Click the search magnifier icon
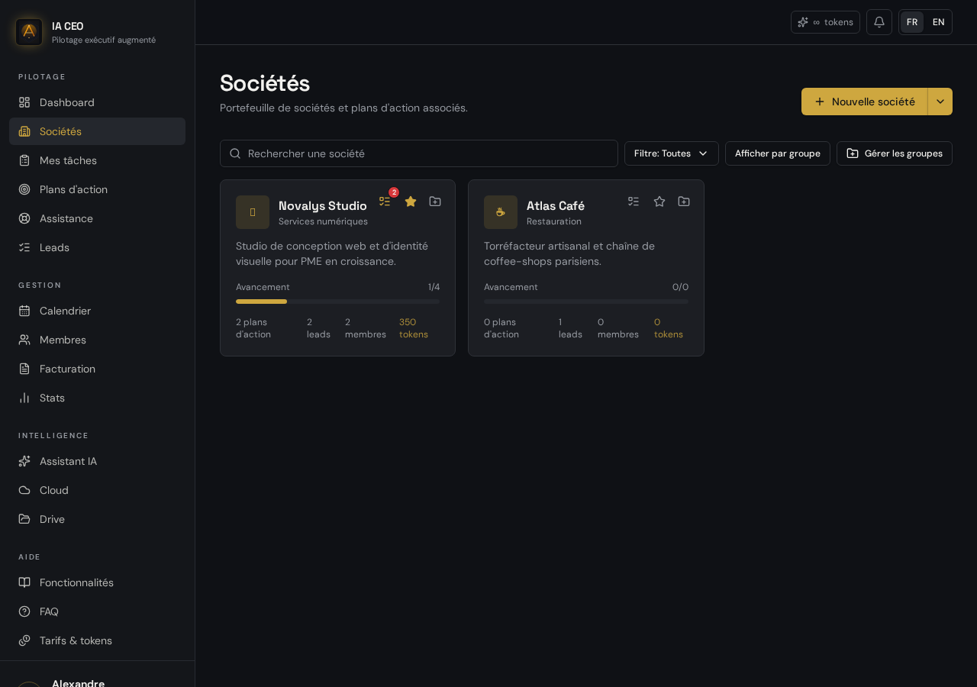Image resolution: width=977 pixels, height=687 pixels. [x=235, y=153]
